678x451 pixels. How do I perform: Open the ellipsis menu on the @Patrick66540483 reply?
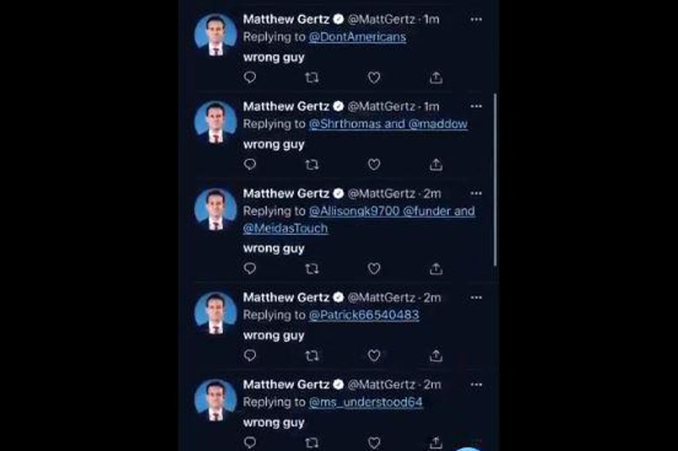click(x=476, y=298)
